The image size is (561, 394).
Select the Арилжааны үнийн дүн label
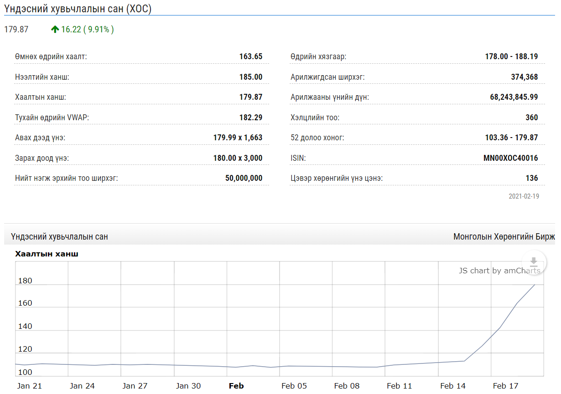click(x=330, y=97)
